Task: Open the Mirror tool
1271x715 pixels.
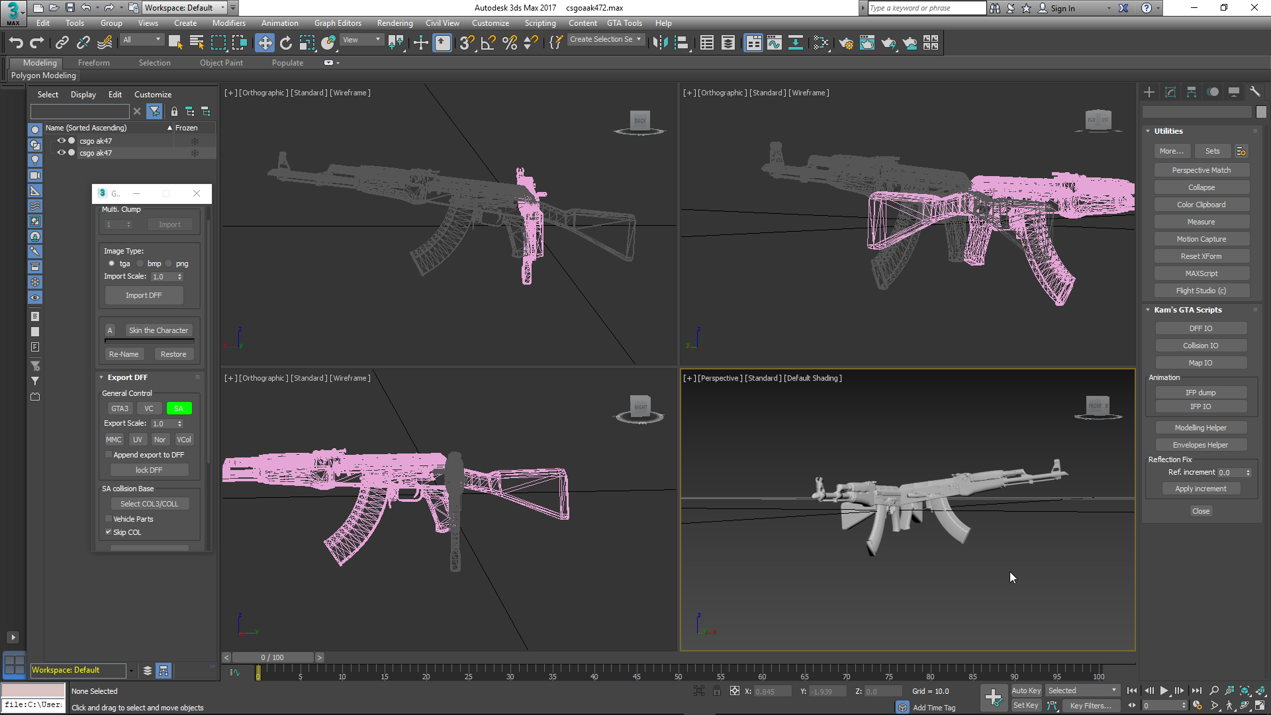Action: tap(659, 42)
